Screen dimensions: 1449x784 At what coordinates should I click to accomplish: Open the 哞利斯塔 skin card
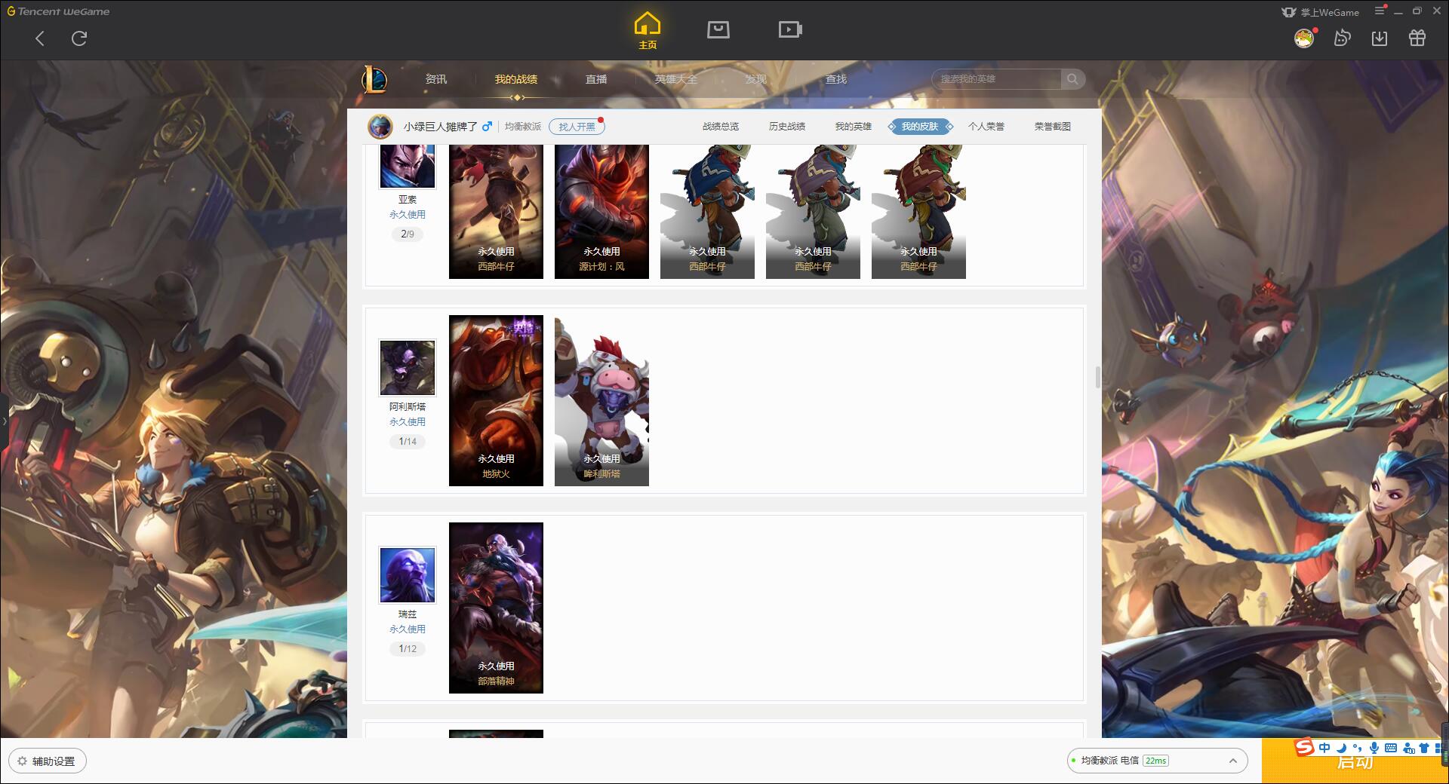(x=601, y=400)
